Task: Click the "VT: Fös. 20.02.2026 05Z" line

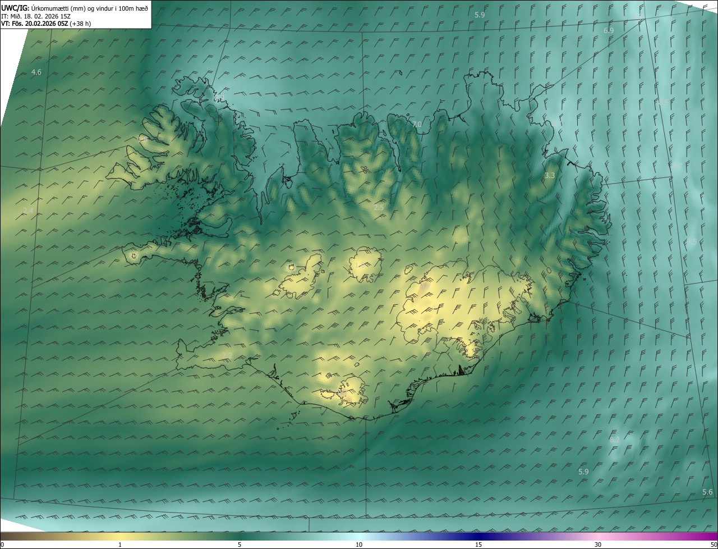Action: [x=34, y=24]
